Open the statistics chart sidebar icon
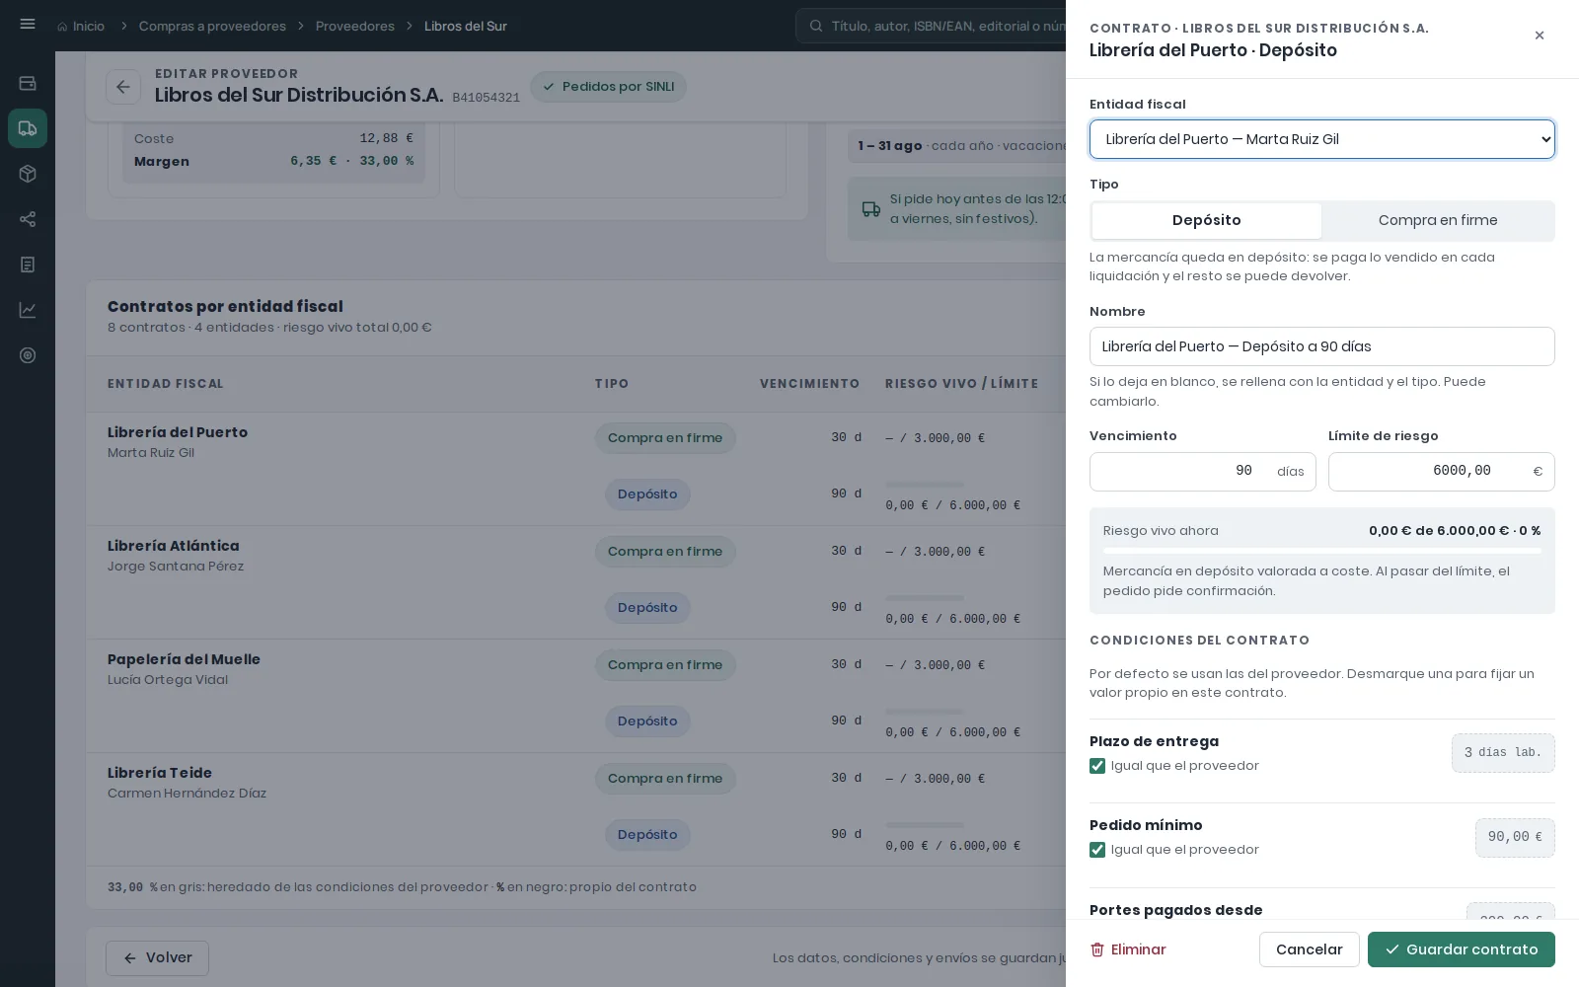Viewport: 1579px width, 987px height. pyautogui.click(x=28, y=310)
